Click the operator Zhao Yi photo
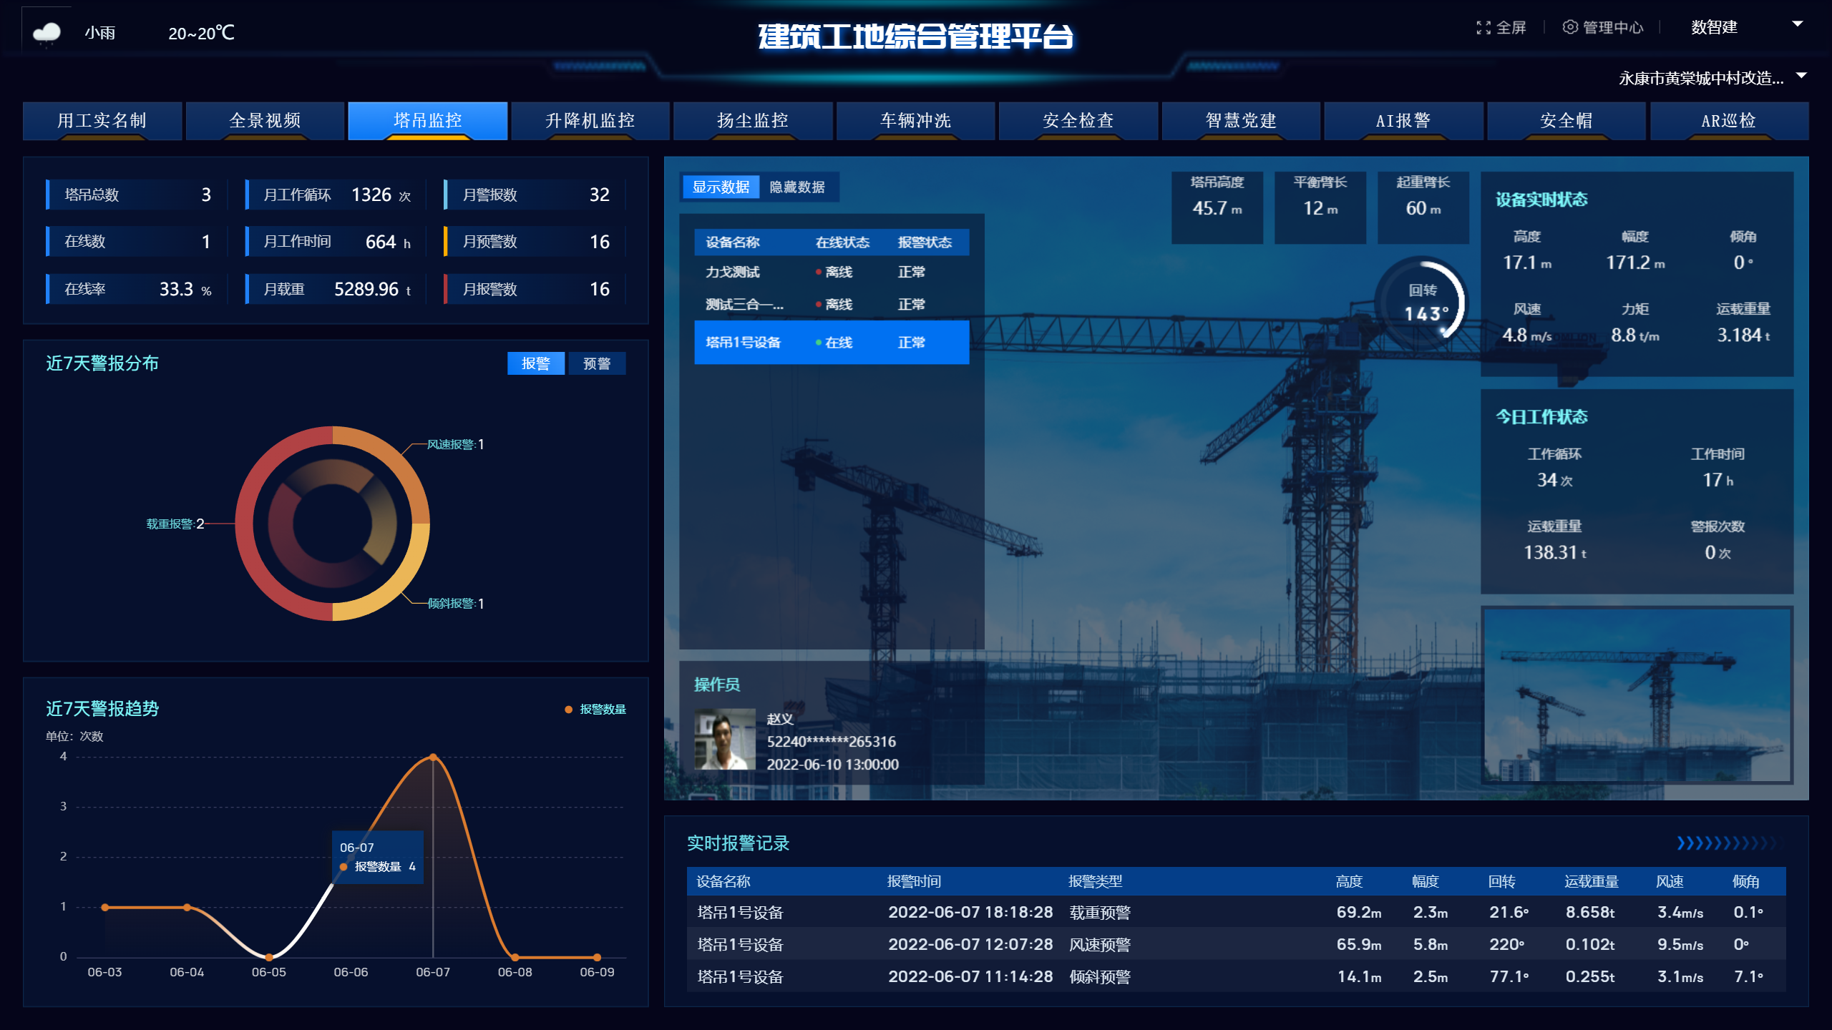The image size is (1832, 1030). click(724, 739)
